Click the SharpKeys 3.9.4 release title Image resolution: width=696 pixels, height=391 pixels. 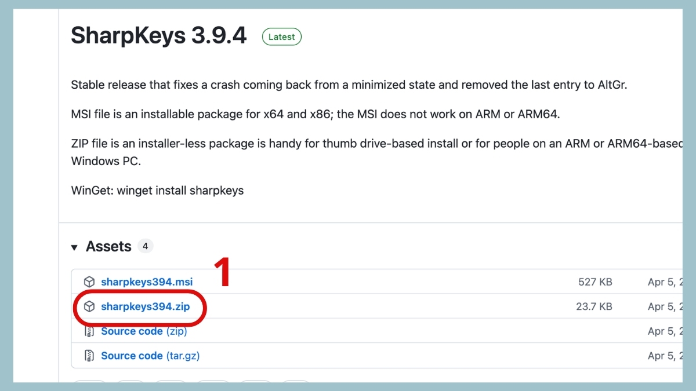tap(159, 36)
